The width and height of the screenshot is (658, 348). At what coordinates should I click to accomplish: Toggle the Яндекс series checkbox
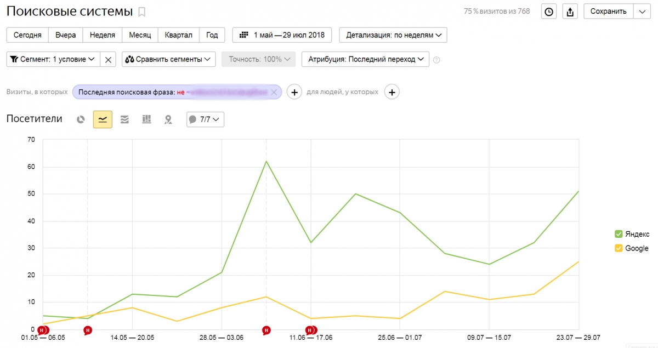[x=619, y=234]
